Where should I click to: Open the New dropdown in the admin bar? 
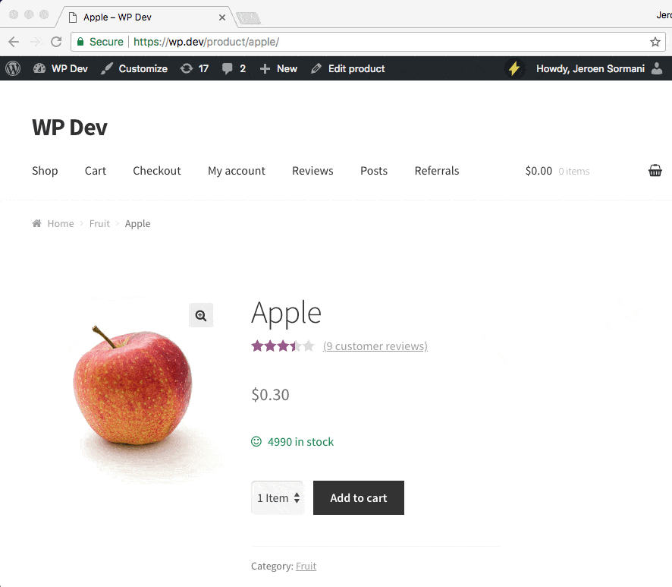pos(278,68)
